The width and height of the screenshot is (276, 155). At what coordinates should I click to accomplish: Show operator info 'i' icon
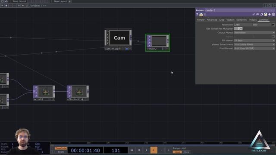(x=205, y=14)
